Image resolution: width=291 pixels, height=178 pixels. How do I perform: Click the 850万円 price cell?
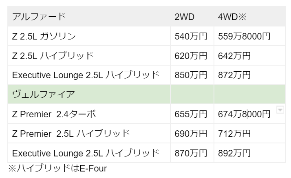[191, 75]
